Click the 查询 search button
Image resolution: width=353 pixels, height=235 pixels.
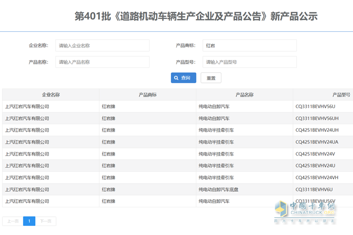pos(183,78)
